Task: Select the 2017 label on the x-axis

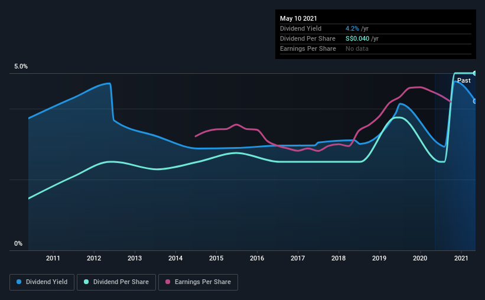Action: pos(298,258)
